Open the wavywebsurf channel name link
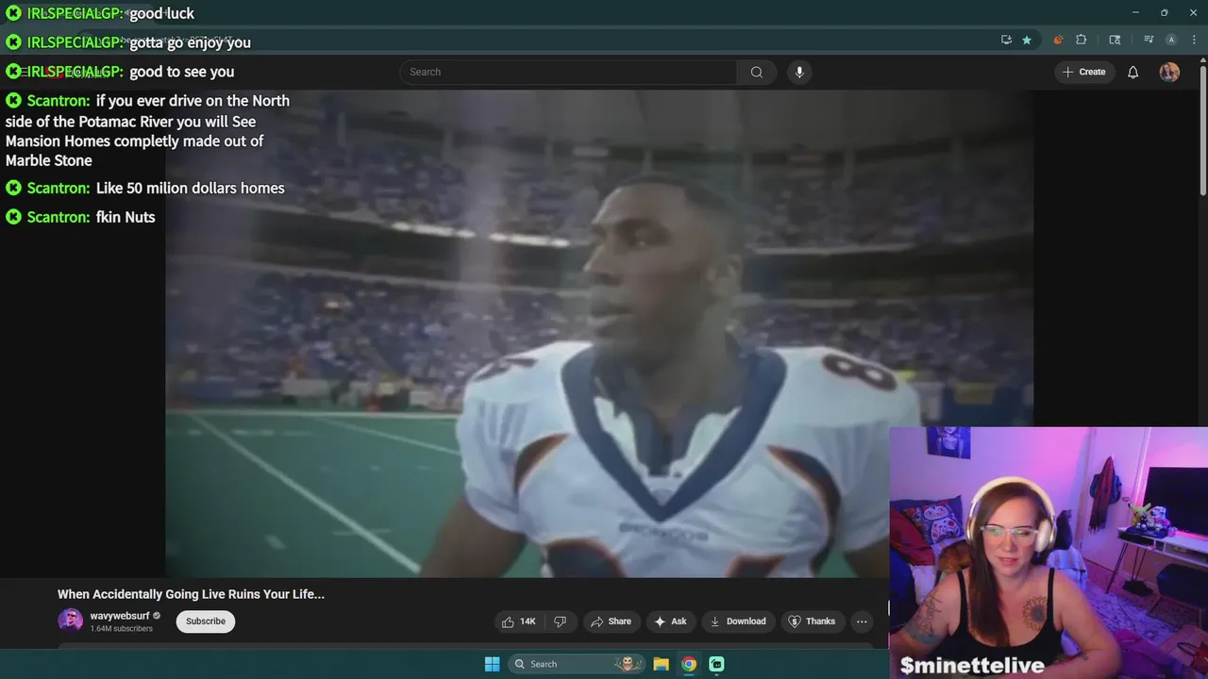 (x=120, y=616)
